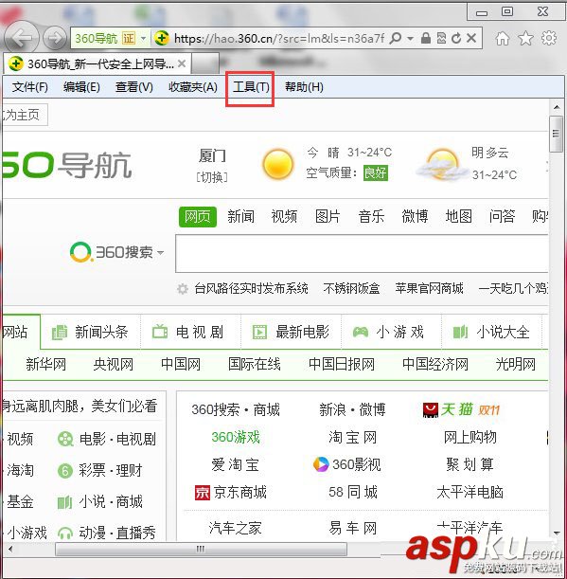This screenshot has width=567, height=579.
Task: Expand the address bar search dropdown arrow
Action: 410,38
